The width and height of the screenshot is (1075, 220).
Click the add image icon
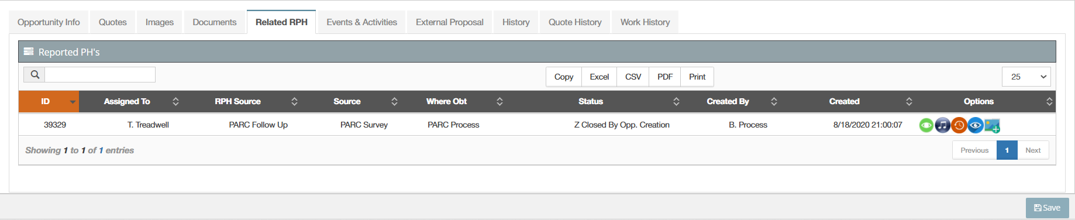point(993,125)
